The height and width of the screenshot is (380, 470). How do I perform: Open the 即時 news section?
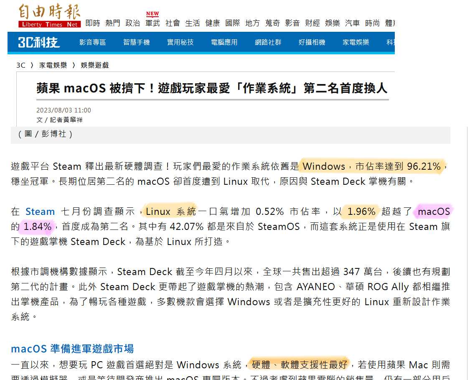93,23
